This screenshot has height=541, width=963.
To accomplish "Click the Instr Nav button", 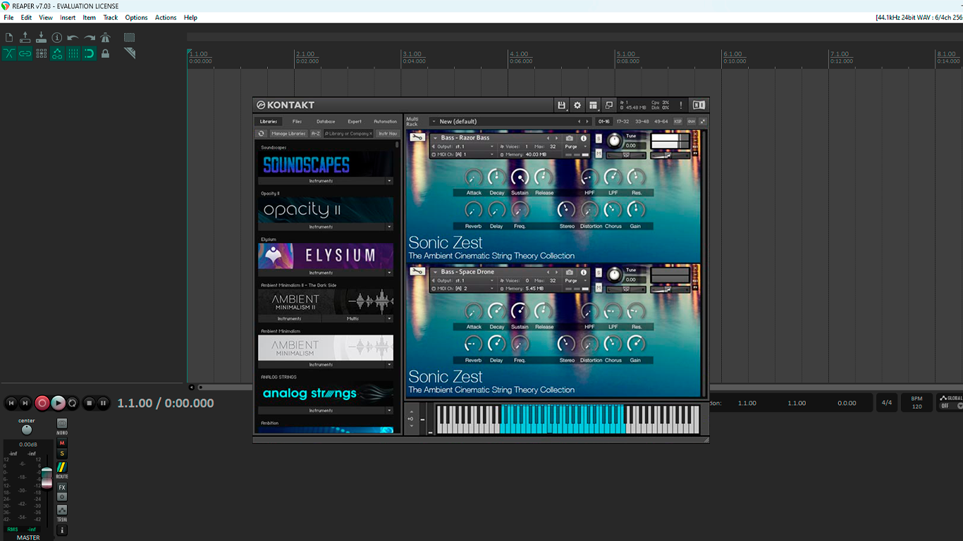I will [x=388, y=133].
